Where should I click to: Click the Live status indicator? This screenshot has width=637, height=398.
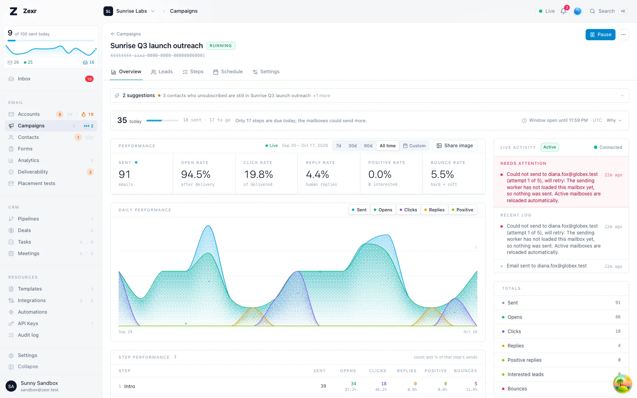pyautogui.click(x=547, y=11)
